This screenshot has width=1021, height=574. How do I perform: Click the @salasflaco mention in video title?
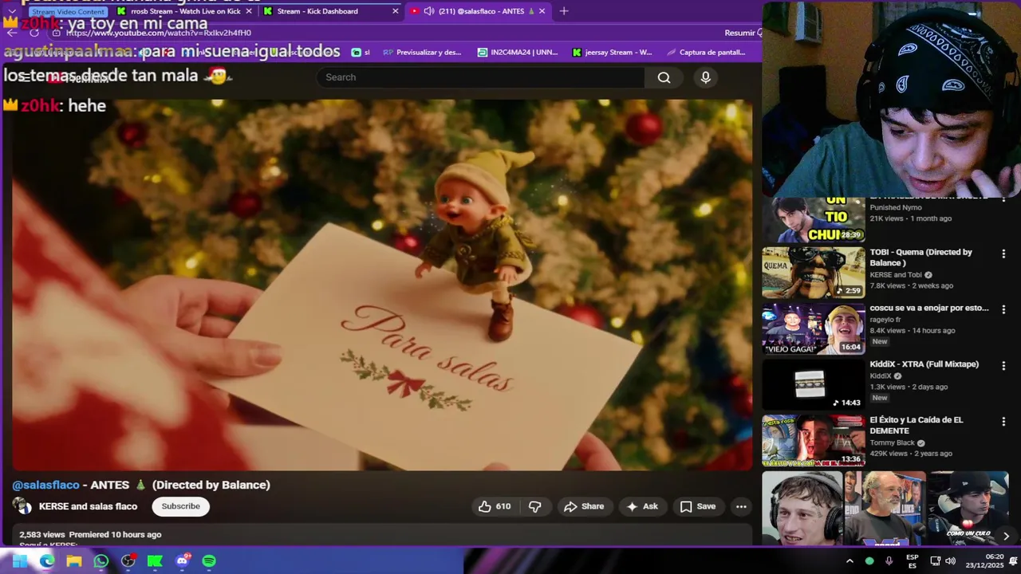[45, 485]
